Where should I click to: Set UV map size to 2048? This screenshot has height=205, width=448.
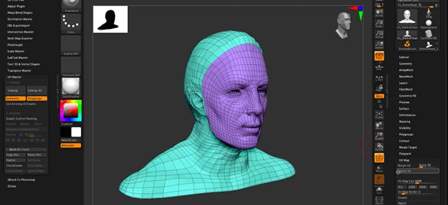click(x=422, y=187)
